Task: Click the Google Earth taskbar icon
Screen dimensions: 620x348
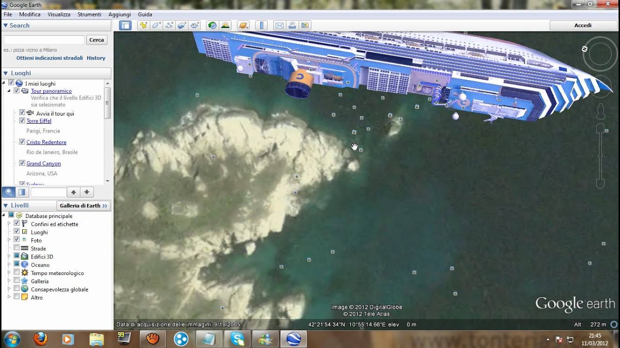Action: click(x=294, y=339)
